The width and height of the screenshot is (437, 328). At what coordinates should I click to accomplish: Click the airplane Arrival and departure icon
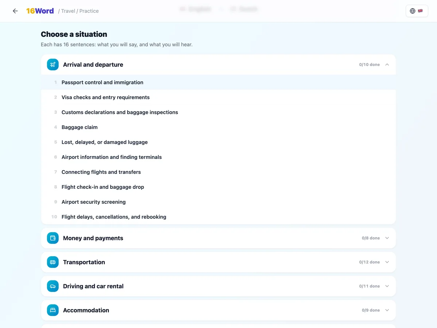click(x=53, y=65)
